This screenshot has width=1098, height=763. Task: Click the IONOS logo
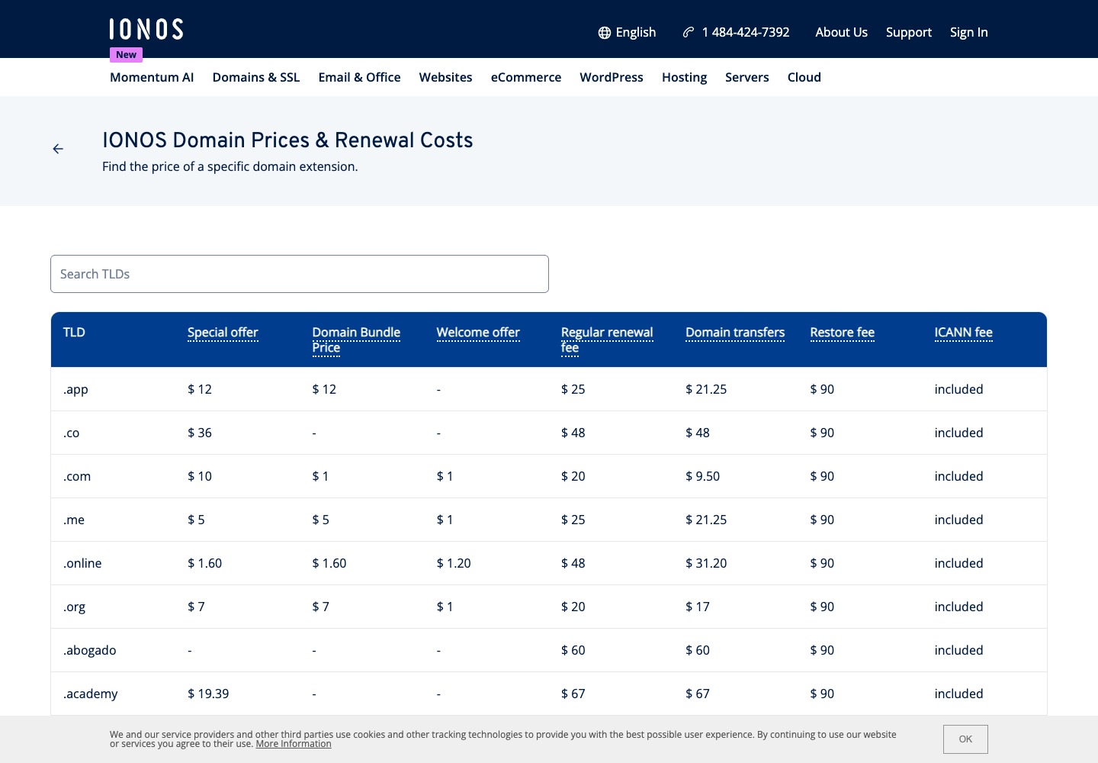(x=146, y=29)
